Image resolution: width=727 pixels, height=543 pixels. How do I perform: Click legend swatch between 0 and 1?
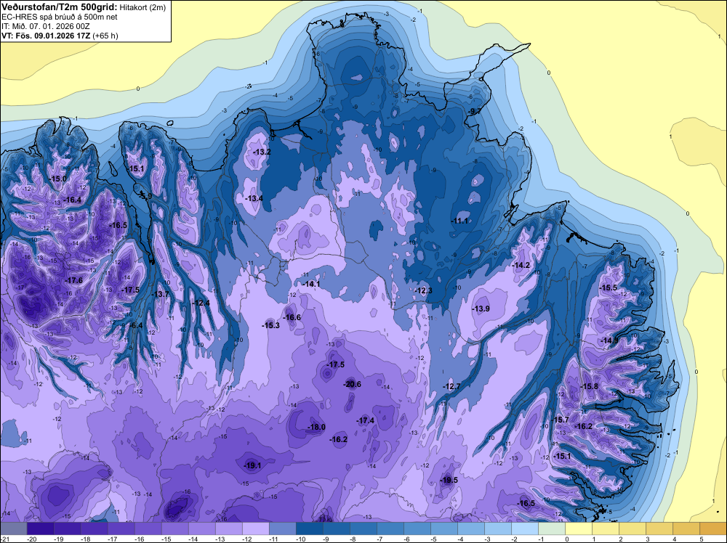[579, 528]
